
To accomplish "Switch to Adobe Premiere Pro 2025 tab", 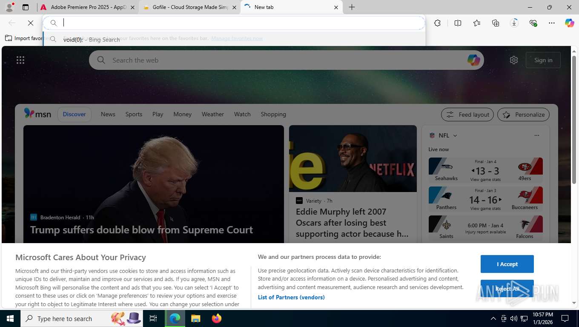I will point(88,7).
